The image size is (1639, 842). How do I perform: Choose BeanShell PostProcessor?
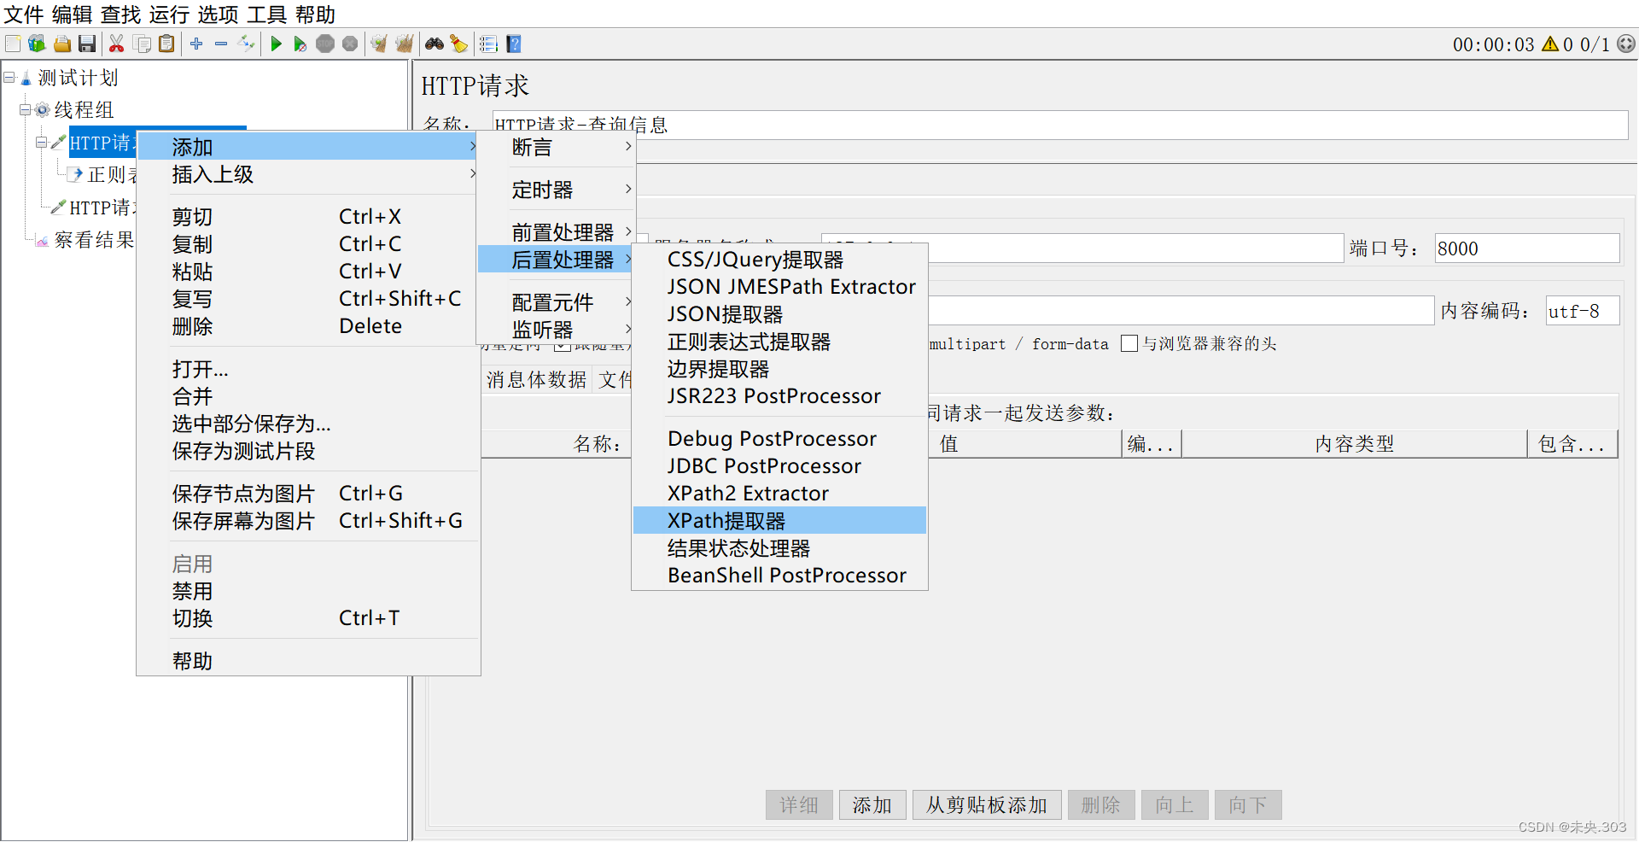point(779,575)
